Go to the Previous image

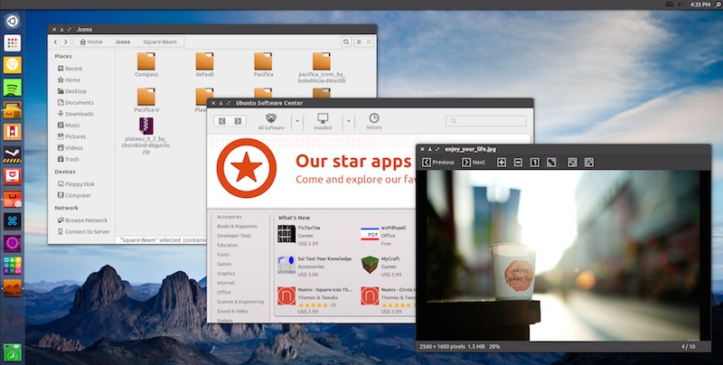tap(438, 163)
